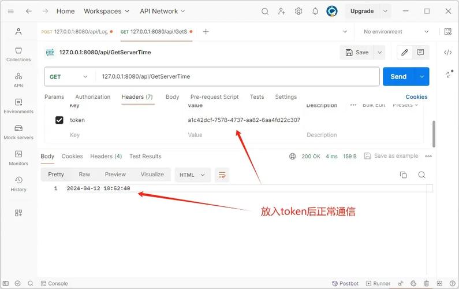Open the APIs sidebar panel
This screenshot has width=459, height=289.
pos(18,80)
